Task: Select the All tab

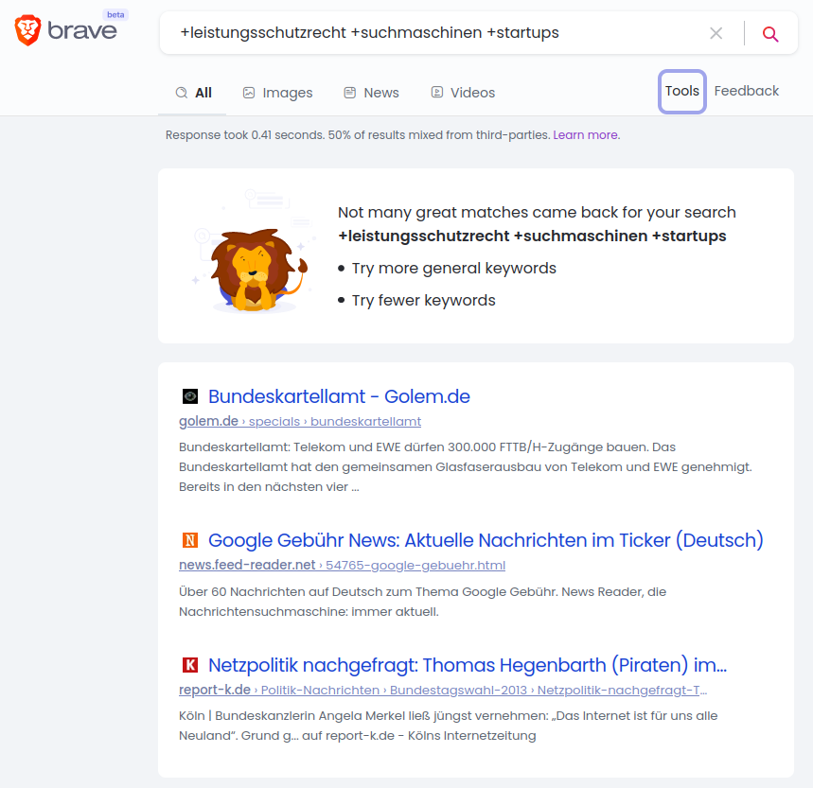Action: [192, 93]
